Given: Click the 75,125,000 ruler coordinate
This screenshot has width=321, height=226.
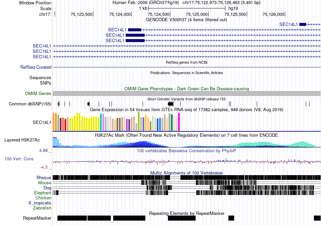Looking at the screenshot, I should tap(197, 14).
